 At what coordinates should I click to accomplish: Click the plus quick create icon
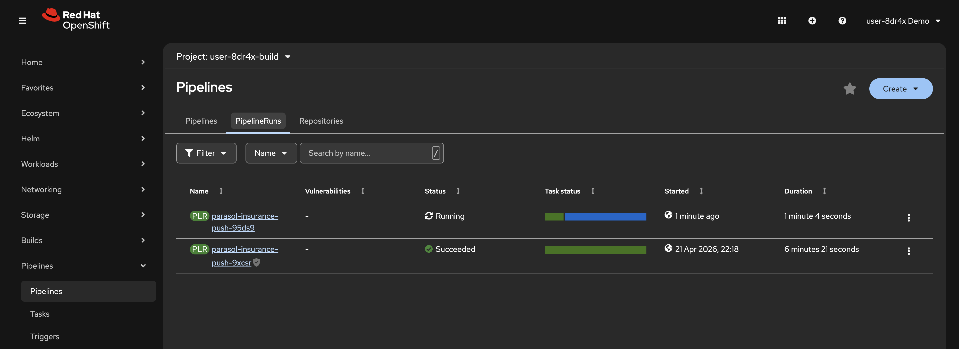point(812,21)
